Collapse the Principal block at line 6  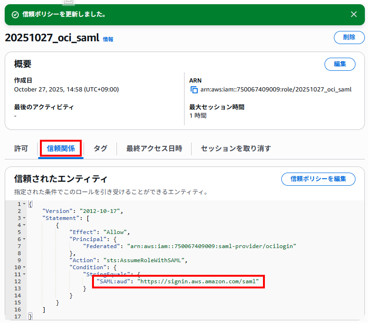pyautogui.click(x=24, y=239)
